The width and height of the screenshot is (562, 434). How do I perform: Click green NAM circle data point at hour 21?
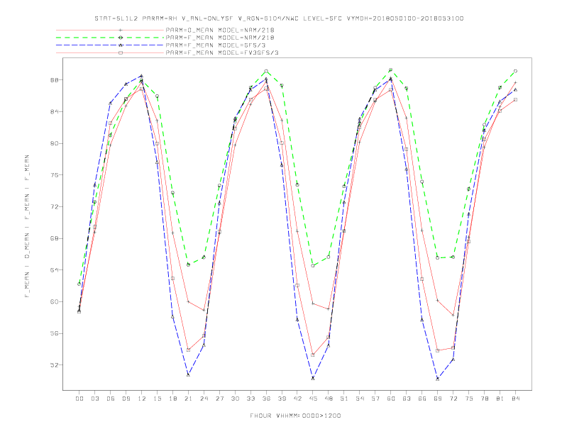[x=188, y=265]
